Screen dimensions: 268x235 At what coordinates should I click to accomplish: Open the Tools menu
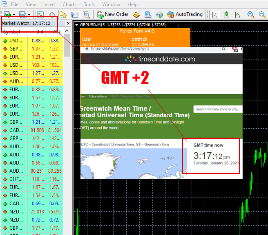89,4
